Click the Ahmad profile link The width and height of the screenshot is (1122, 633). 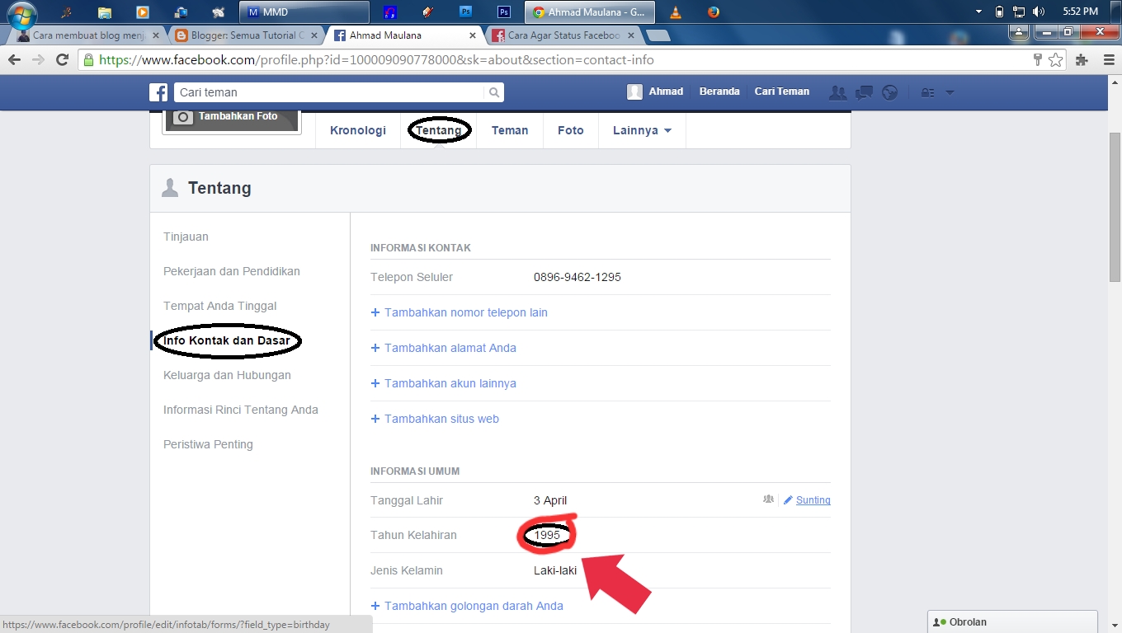pyautogui.click(x=655, y=91)
